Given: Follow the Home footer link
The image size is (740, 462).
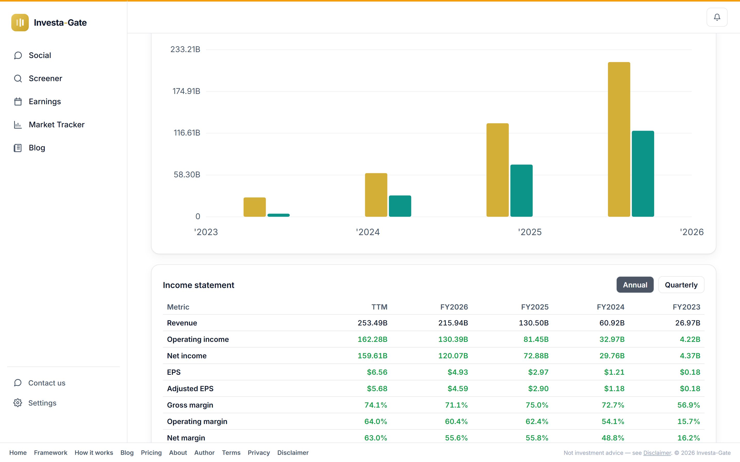Looking at the screenshot, I should click(18, 453).
